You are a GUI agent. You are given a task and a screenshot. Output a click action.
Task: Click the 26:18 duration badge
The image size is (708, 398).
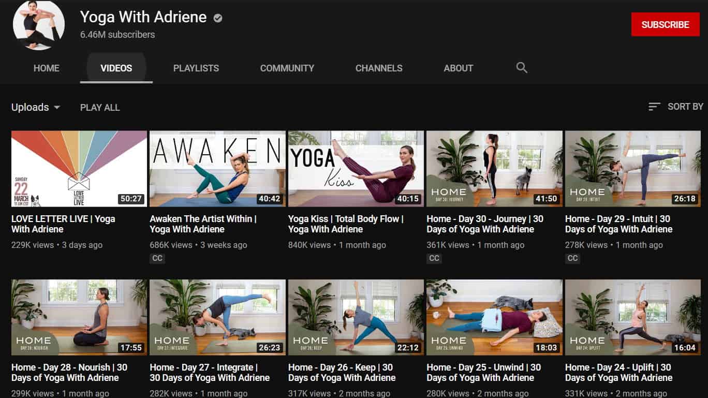[x=685, y=199]
